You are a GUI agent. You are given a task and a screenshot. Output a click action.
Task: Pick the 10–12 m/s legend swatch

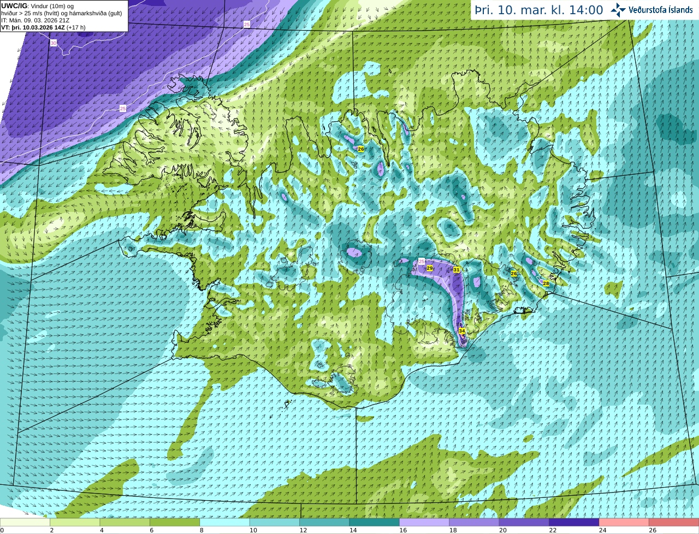point(275,522)
